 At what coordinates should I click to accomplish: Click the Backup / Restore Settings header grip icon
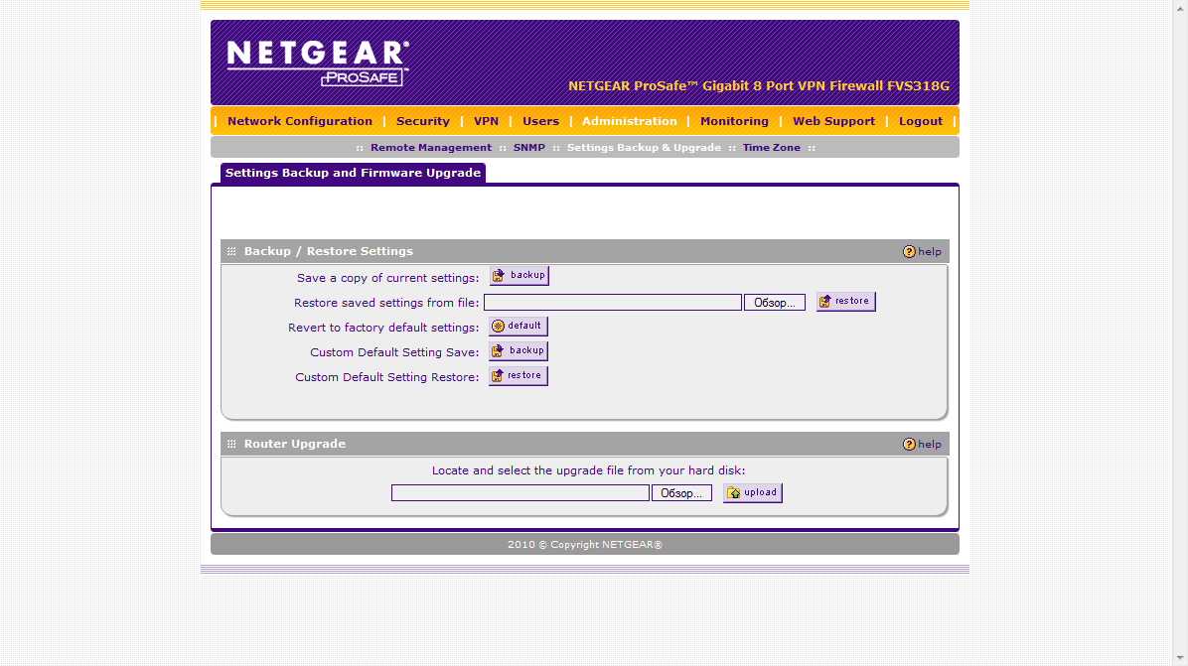[x=231, y=251]
